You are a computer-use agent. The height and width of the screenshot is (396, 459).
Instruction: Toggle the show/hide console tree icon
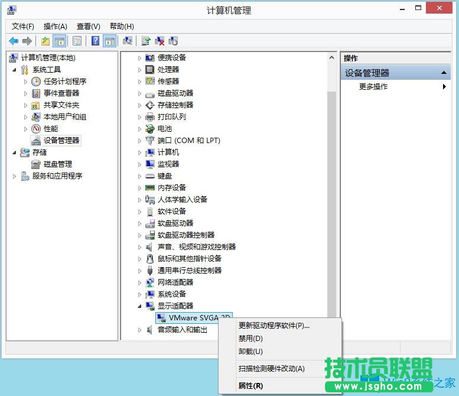pos(60,41)
